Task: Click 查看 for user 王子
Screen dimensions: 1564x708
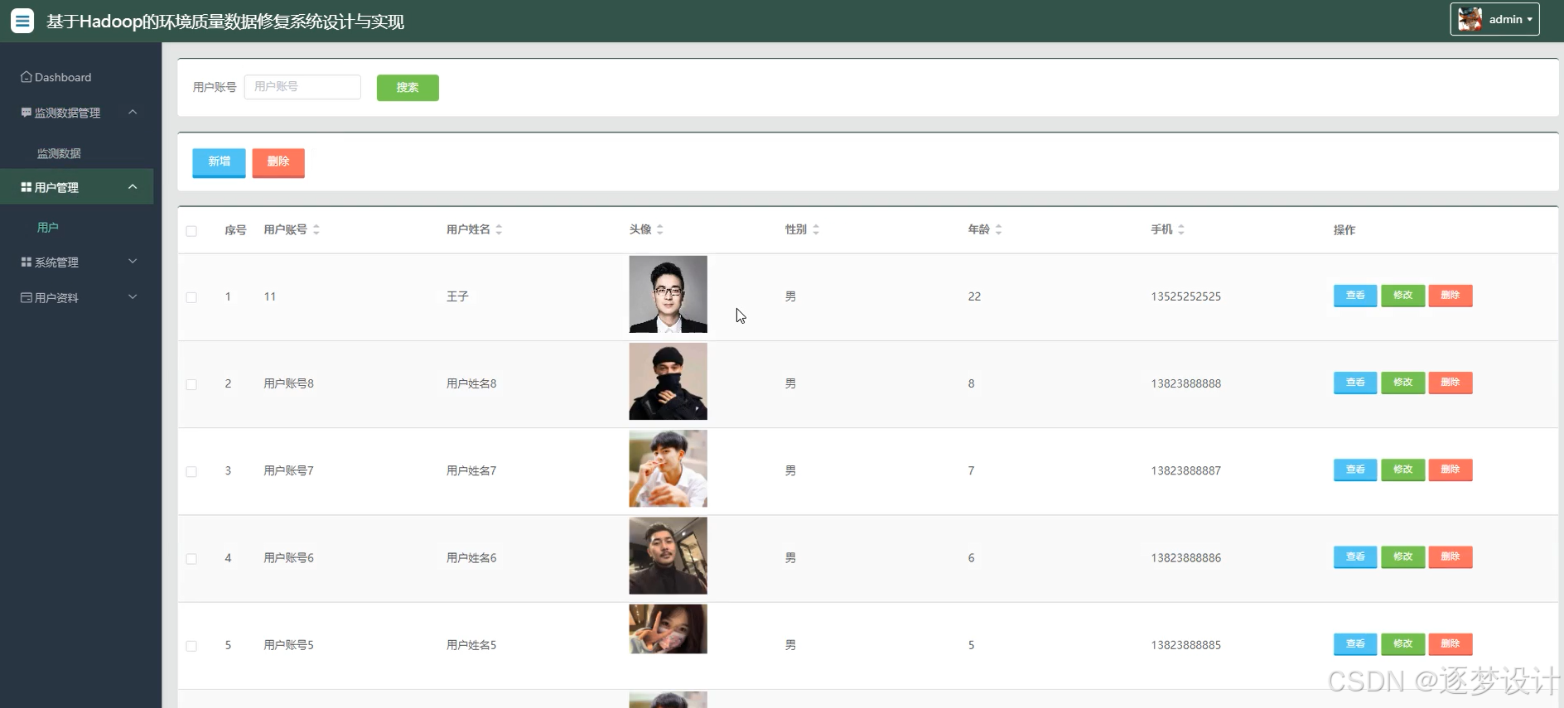Action: (x=1355, y=296)
